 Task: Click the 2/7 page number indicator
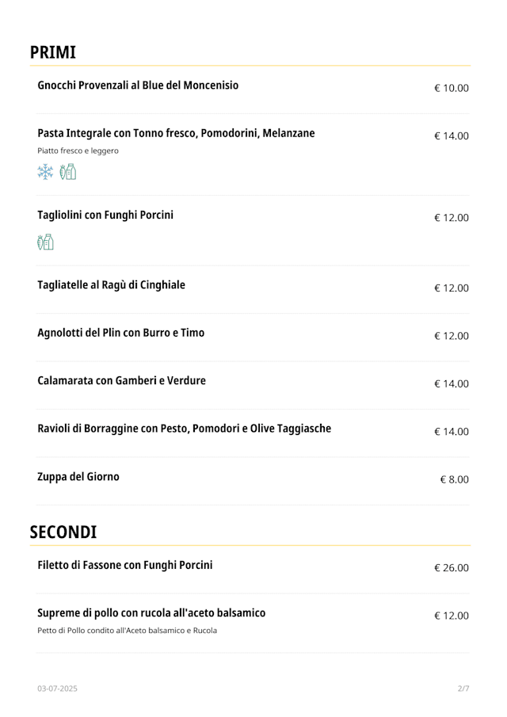[x=463, y=688]
